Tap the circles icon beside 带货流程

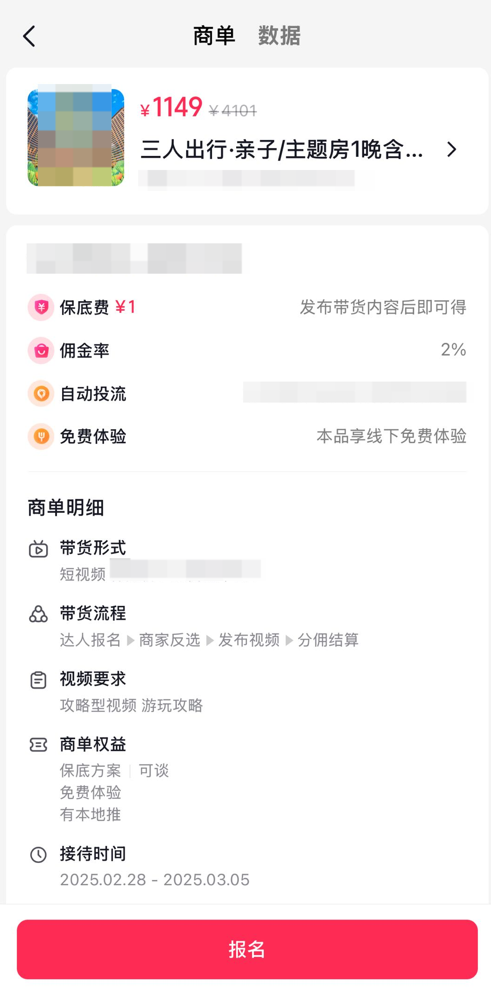coord(38,614)
